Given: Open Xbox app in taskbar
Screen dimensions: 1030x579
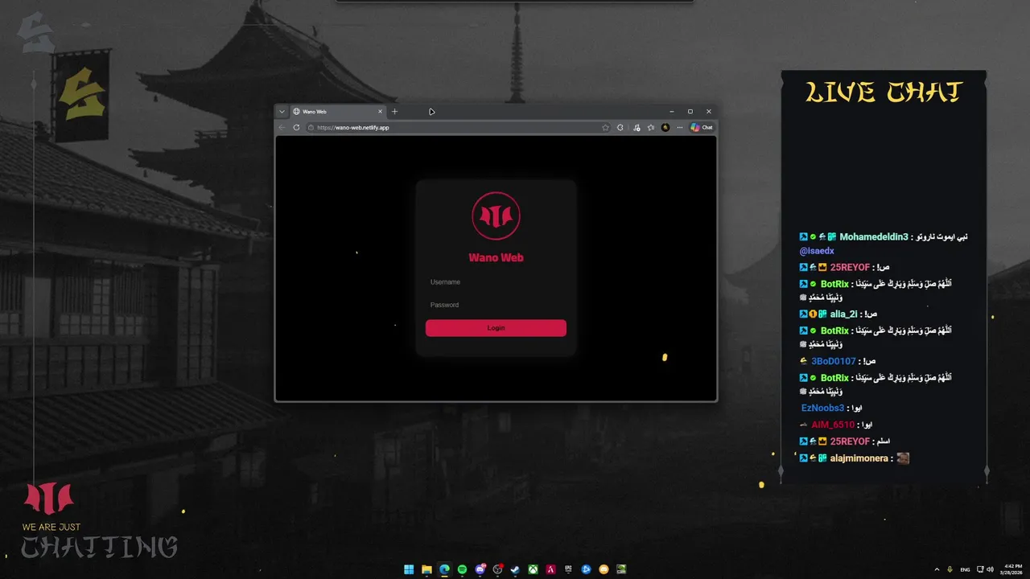Looking at the screenshot, I should coord(533,569).
